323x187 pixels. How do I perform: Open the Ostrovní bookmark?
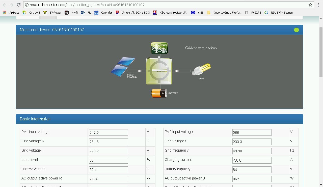31,13
